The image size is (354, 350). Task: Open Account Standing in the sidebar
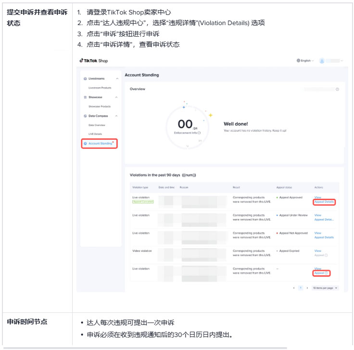[x=100, y=143]
